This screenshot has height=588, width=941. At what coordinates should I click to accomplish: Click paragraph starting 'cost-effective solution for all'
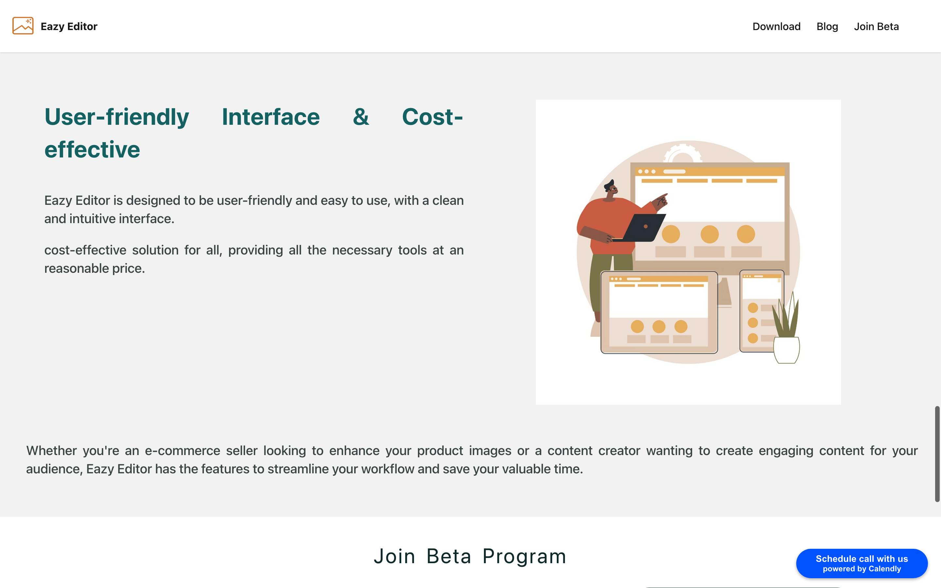pyautogui.click(x=254, y=259)
